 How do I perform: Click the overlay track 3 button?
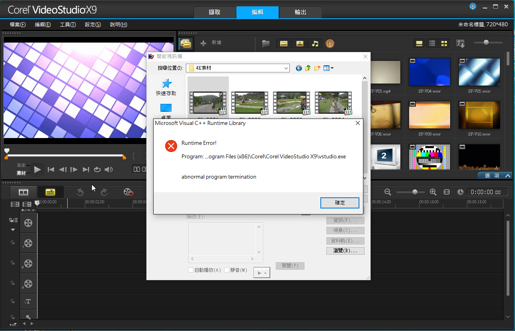(x=28, y=284)
